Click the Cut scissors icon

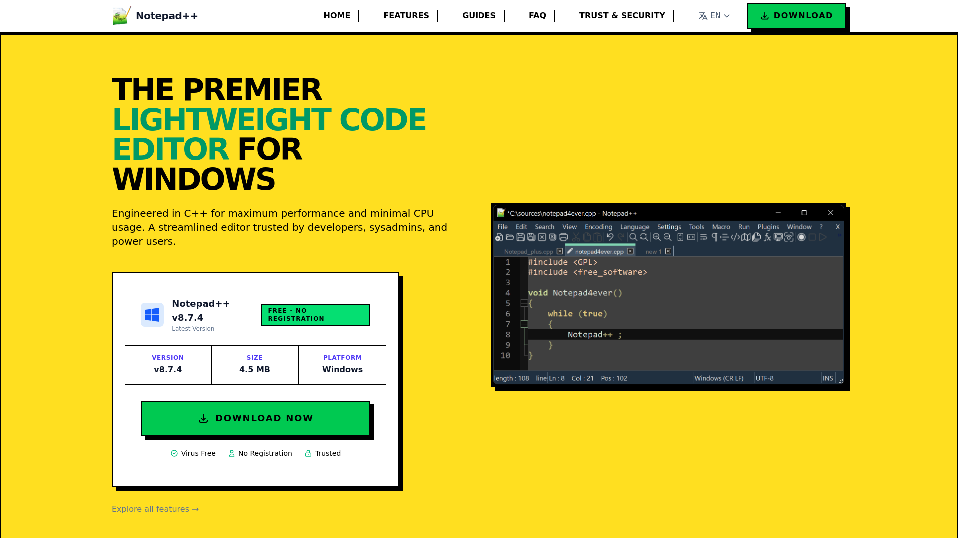[x=576, y=237]
